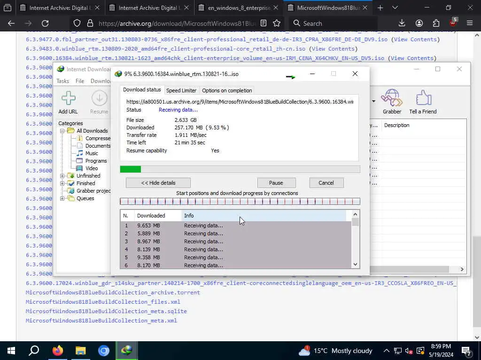Cancel the current download
481x360 pixels.
point(326,183)
